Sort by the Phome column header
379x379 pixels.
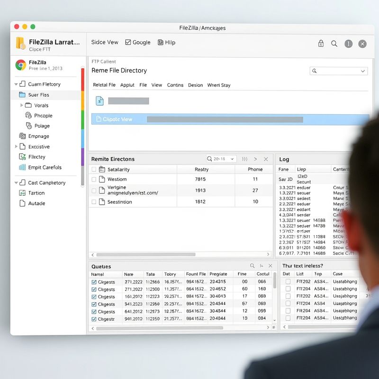click(x=255, y=169)
